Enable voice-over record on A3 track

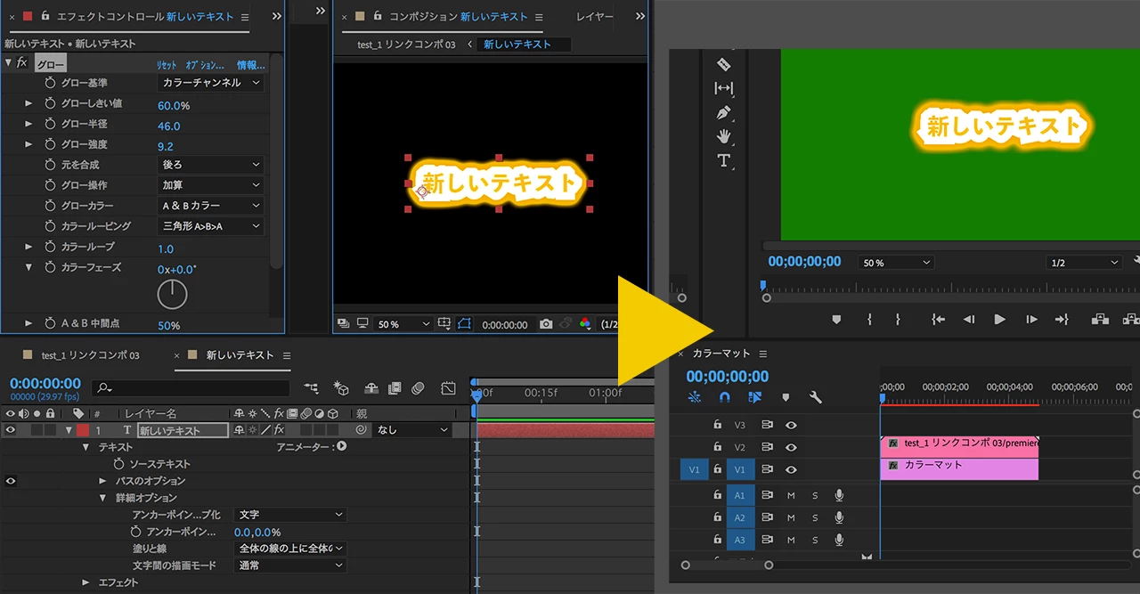click(839, 540)
